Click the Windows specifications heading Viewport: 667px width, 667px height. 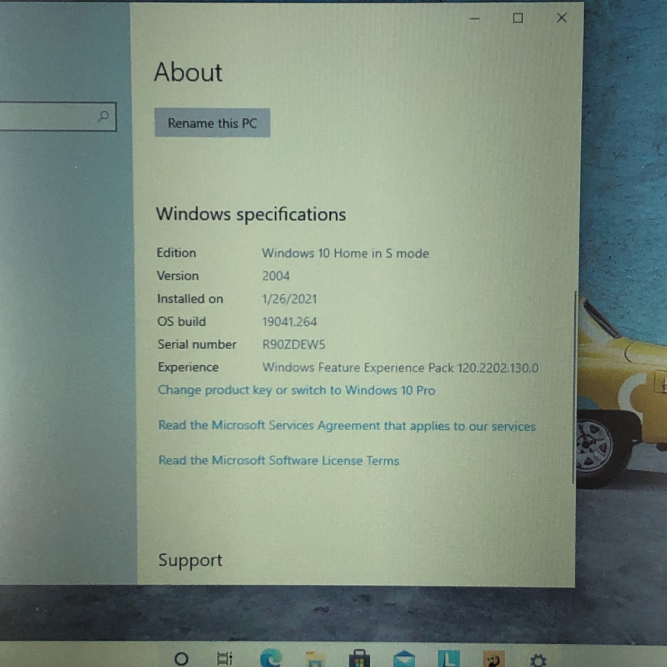tap(251, 215)
